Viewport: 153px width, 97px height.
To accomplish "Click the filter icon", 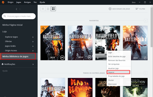I will (x=137, y=9).
